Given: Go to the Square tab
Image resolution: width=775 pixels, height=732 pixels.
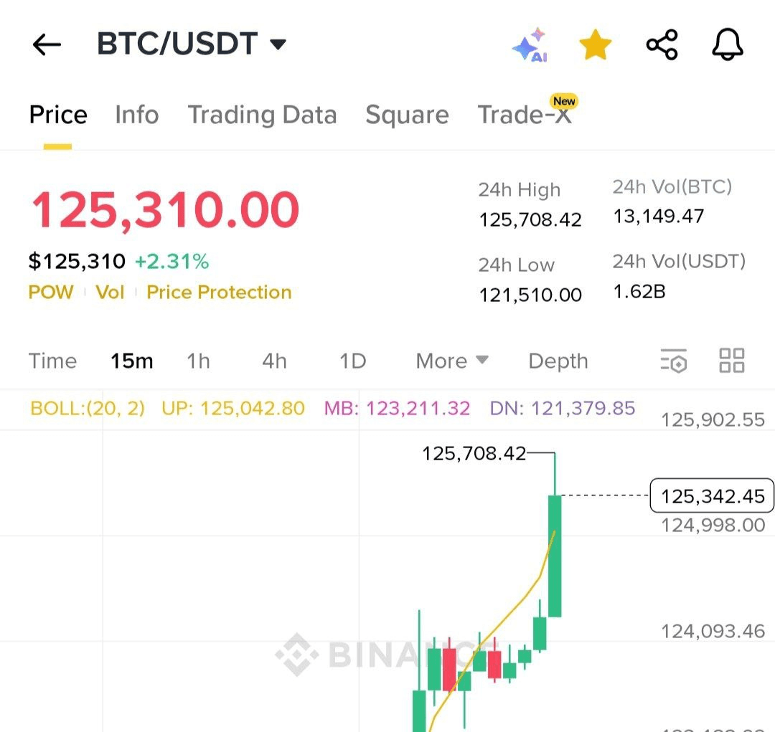Looking at the screenshot, I should 407,115.
